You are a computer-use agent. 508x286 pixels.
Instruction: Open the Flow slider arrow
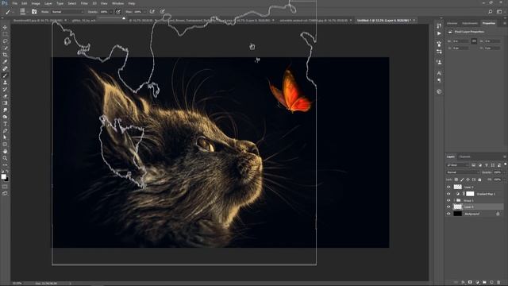click(x=144, y=12)
